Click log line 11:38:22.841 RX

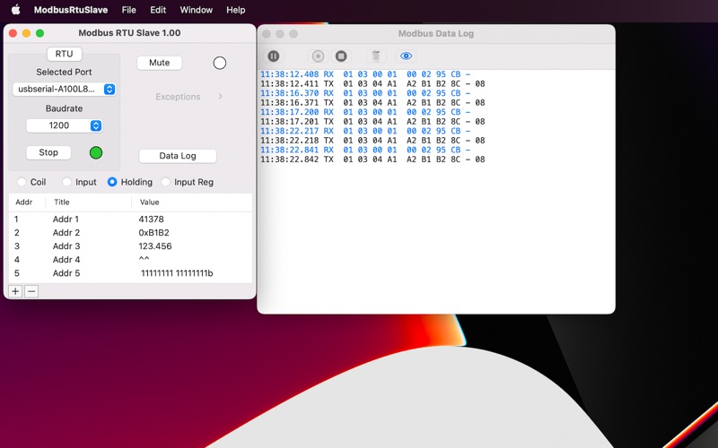pyautogui.click(x=365, y=150)
